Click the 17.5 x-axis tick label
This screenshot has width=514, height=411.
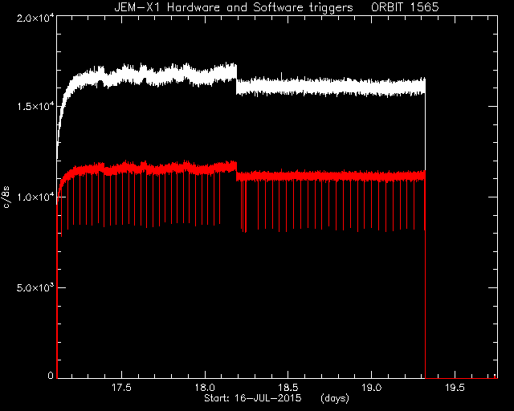(121, 388)
